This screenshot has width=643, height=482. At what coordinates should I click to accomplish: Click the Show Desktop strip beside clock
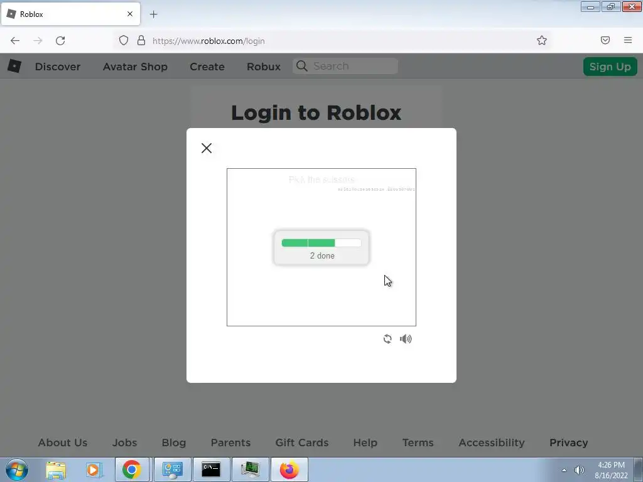pyautogui.click(x=639, y=469)
